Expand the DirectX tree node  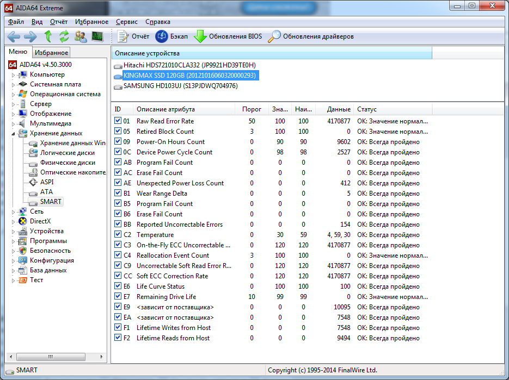[x=13, y=222]
